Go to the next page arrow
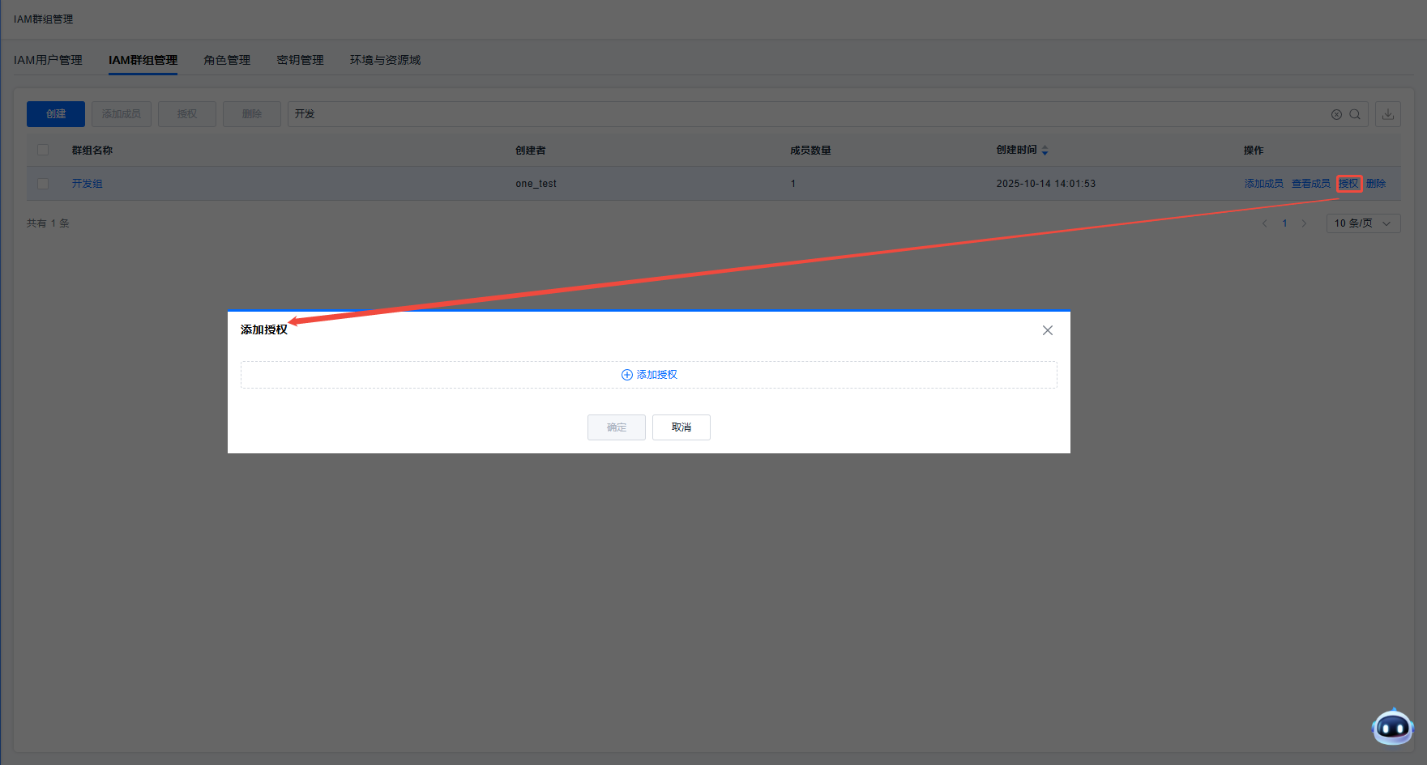The height and width of the screenshot is (765, 1427). (1304, 223)
